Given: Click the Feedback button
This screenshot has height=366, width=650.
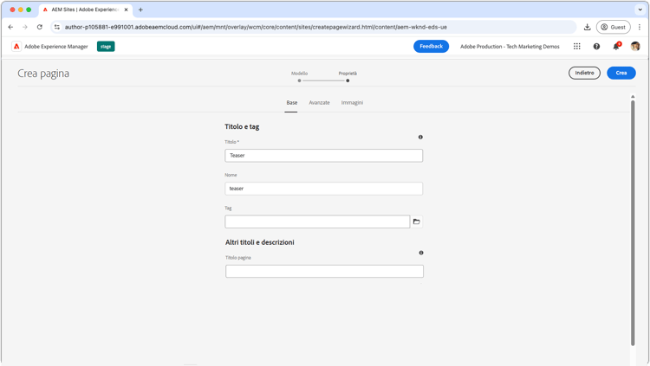Looking at the screenshot, I should 431,47.
